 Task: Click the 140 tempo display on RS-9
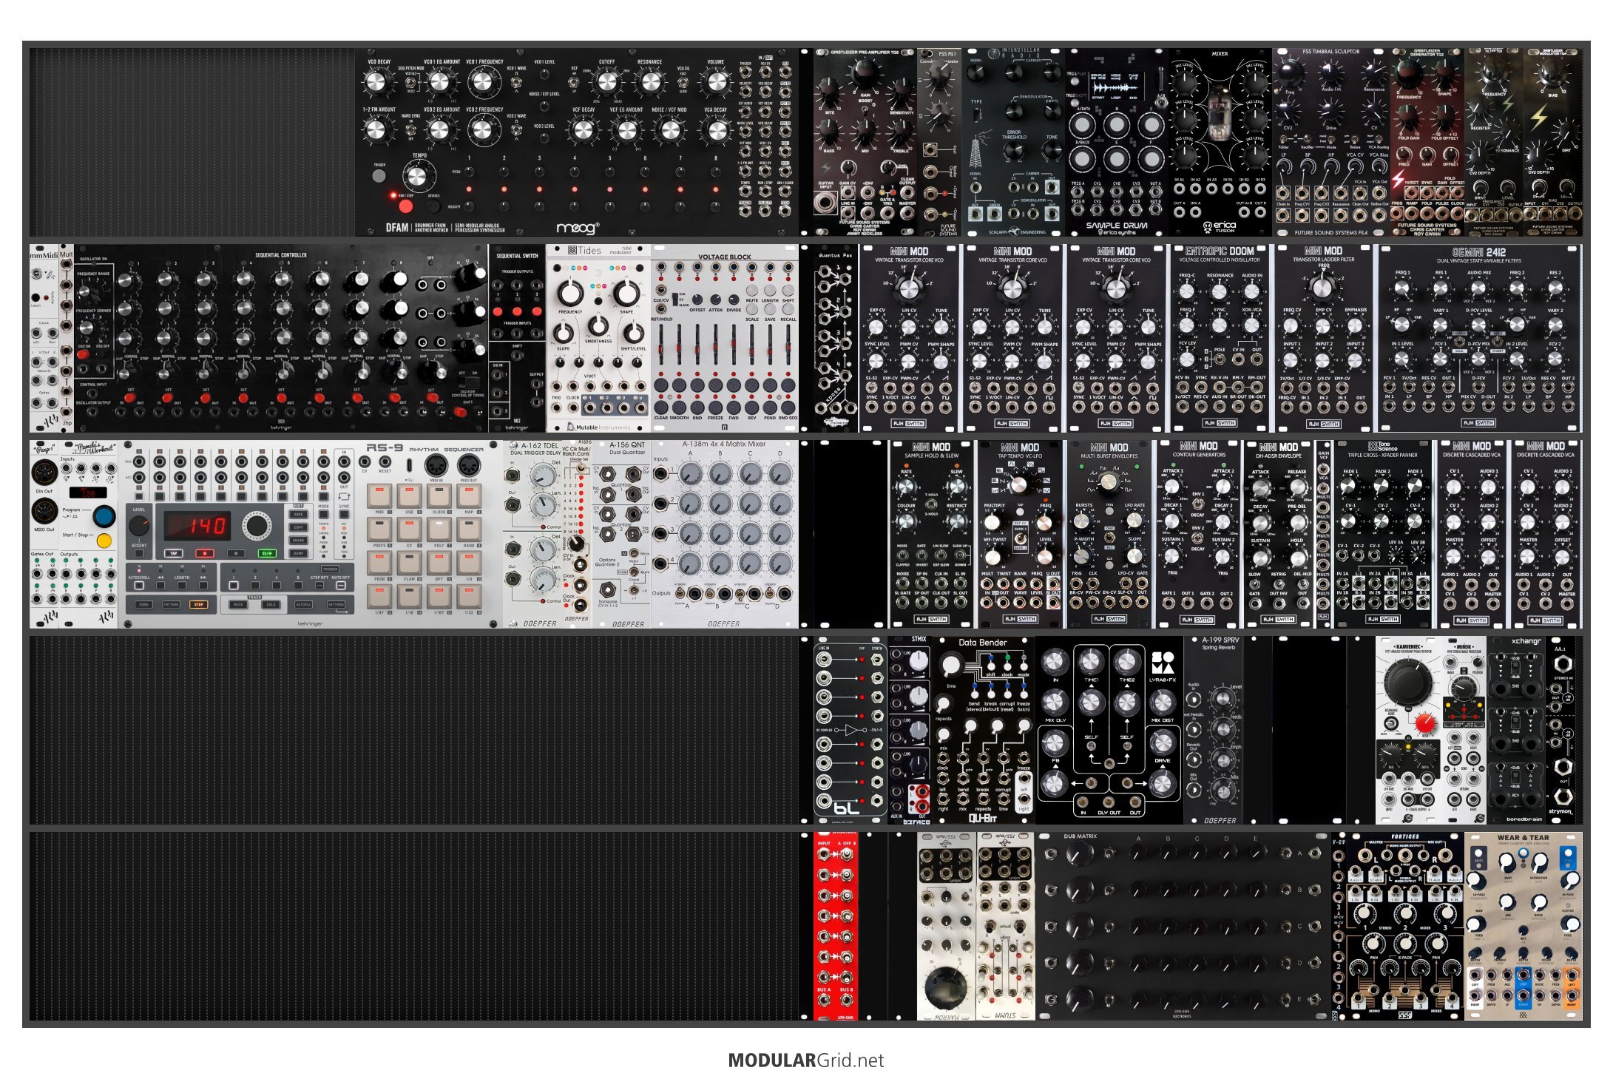197,526
